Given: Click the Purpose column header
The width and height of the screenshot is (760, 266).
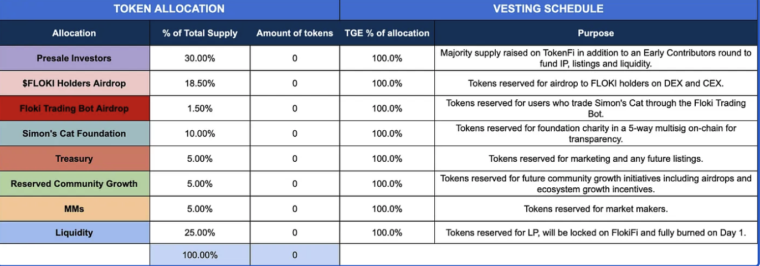Looking at the screenshot, I should pyautogui.click(x=595, y=33).
